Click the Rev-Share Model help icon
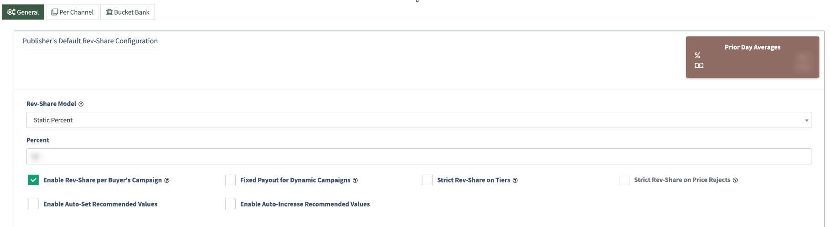Viewport: 831px width, 227px height. [x=81, y=104]
